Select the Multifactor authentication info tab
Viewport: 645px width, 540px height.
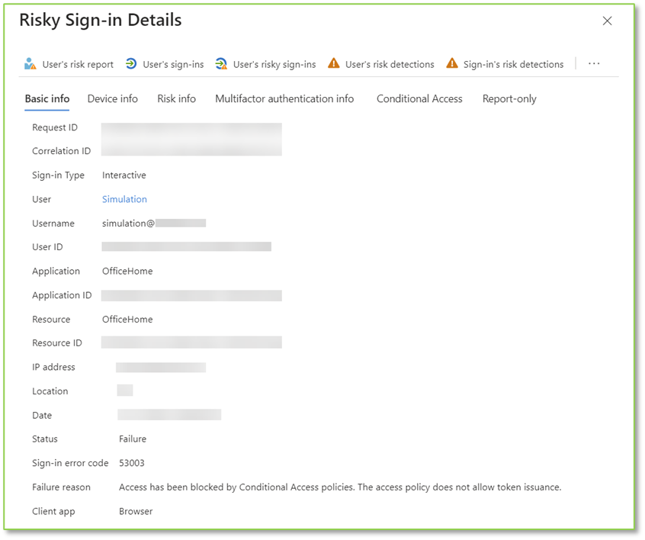[284, 98]
